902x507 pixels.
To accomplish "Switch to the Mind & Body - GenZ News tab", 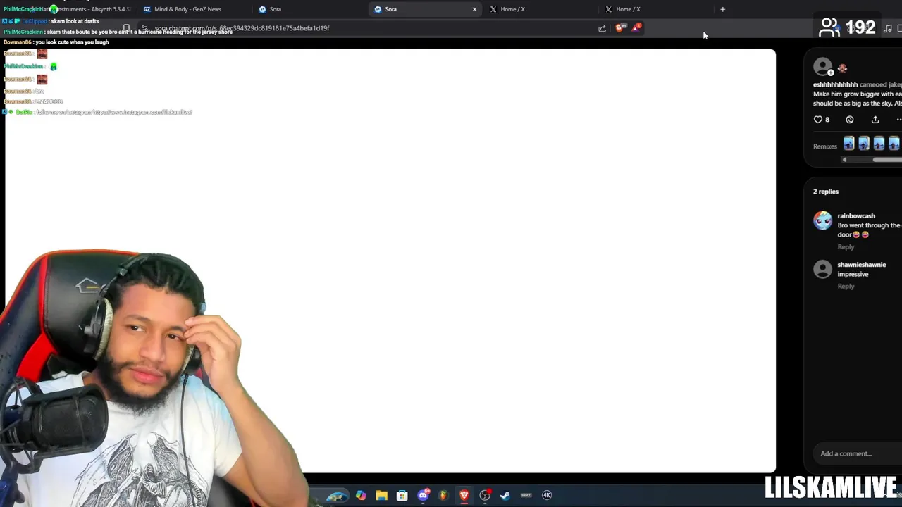I will point(187,9).
